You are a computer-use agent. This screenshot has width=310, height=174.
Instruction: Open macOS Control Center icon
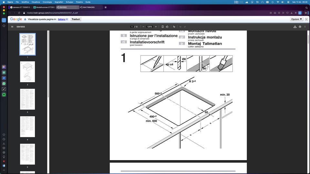(x=288, y=2)
